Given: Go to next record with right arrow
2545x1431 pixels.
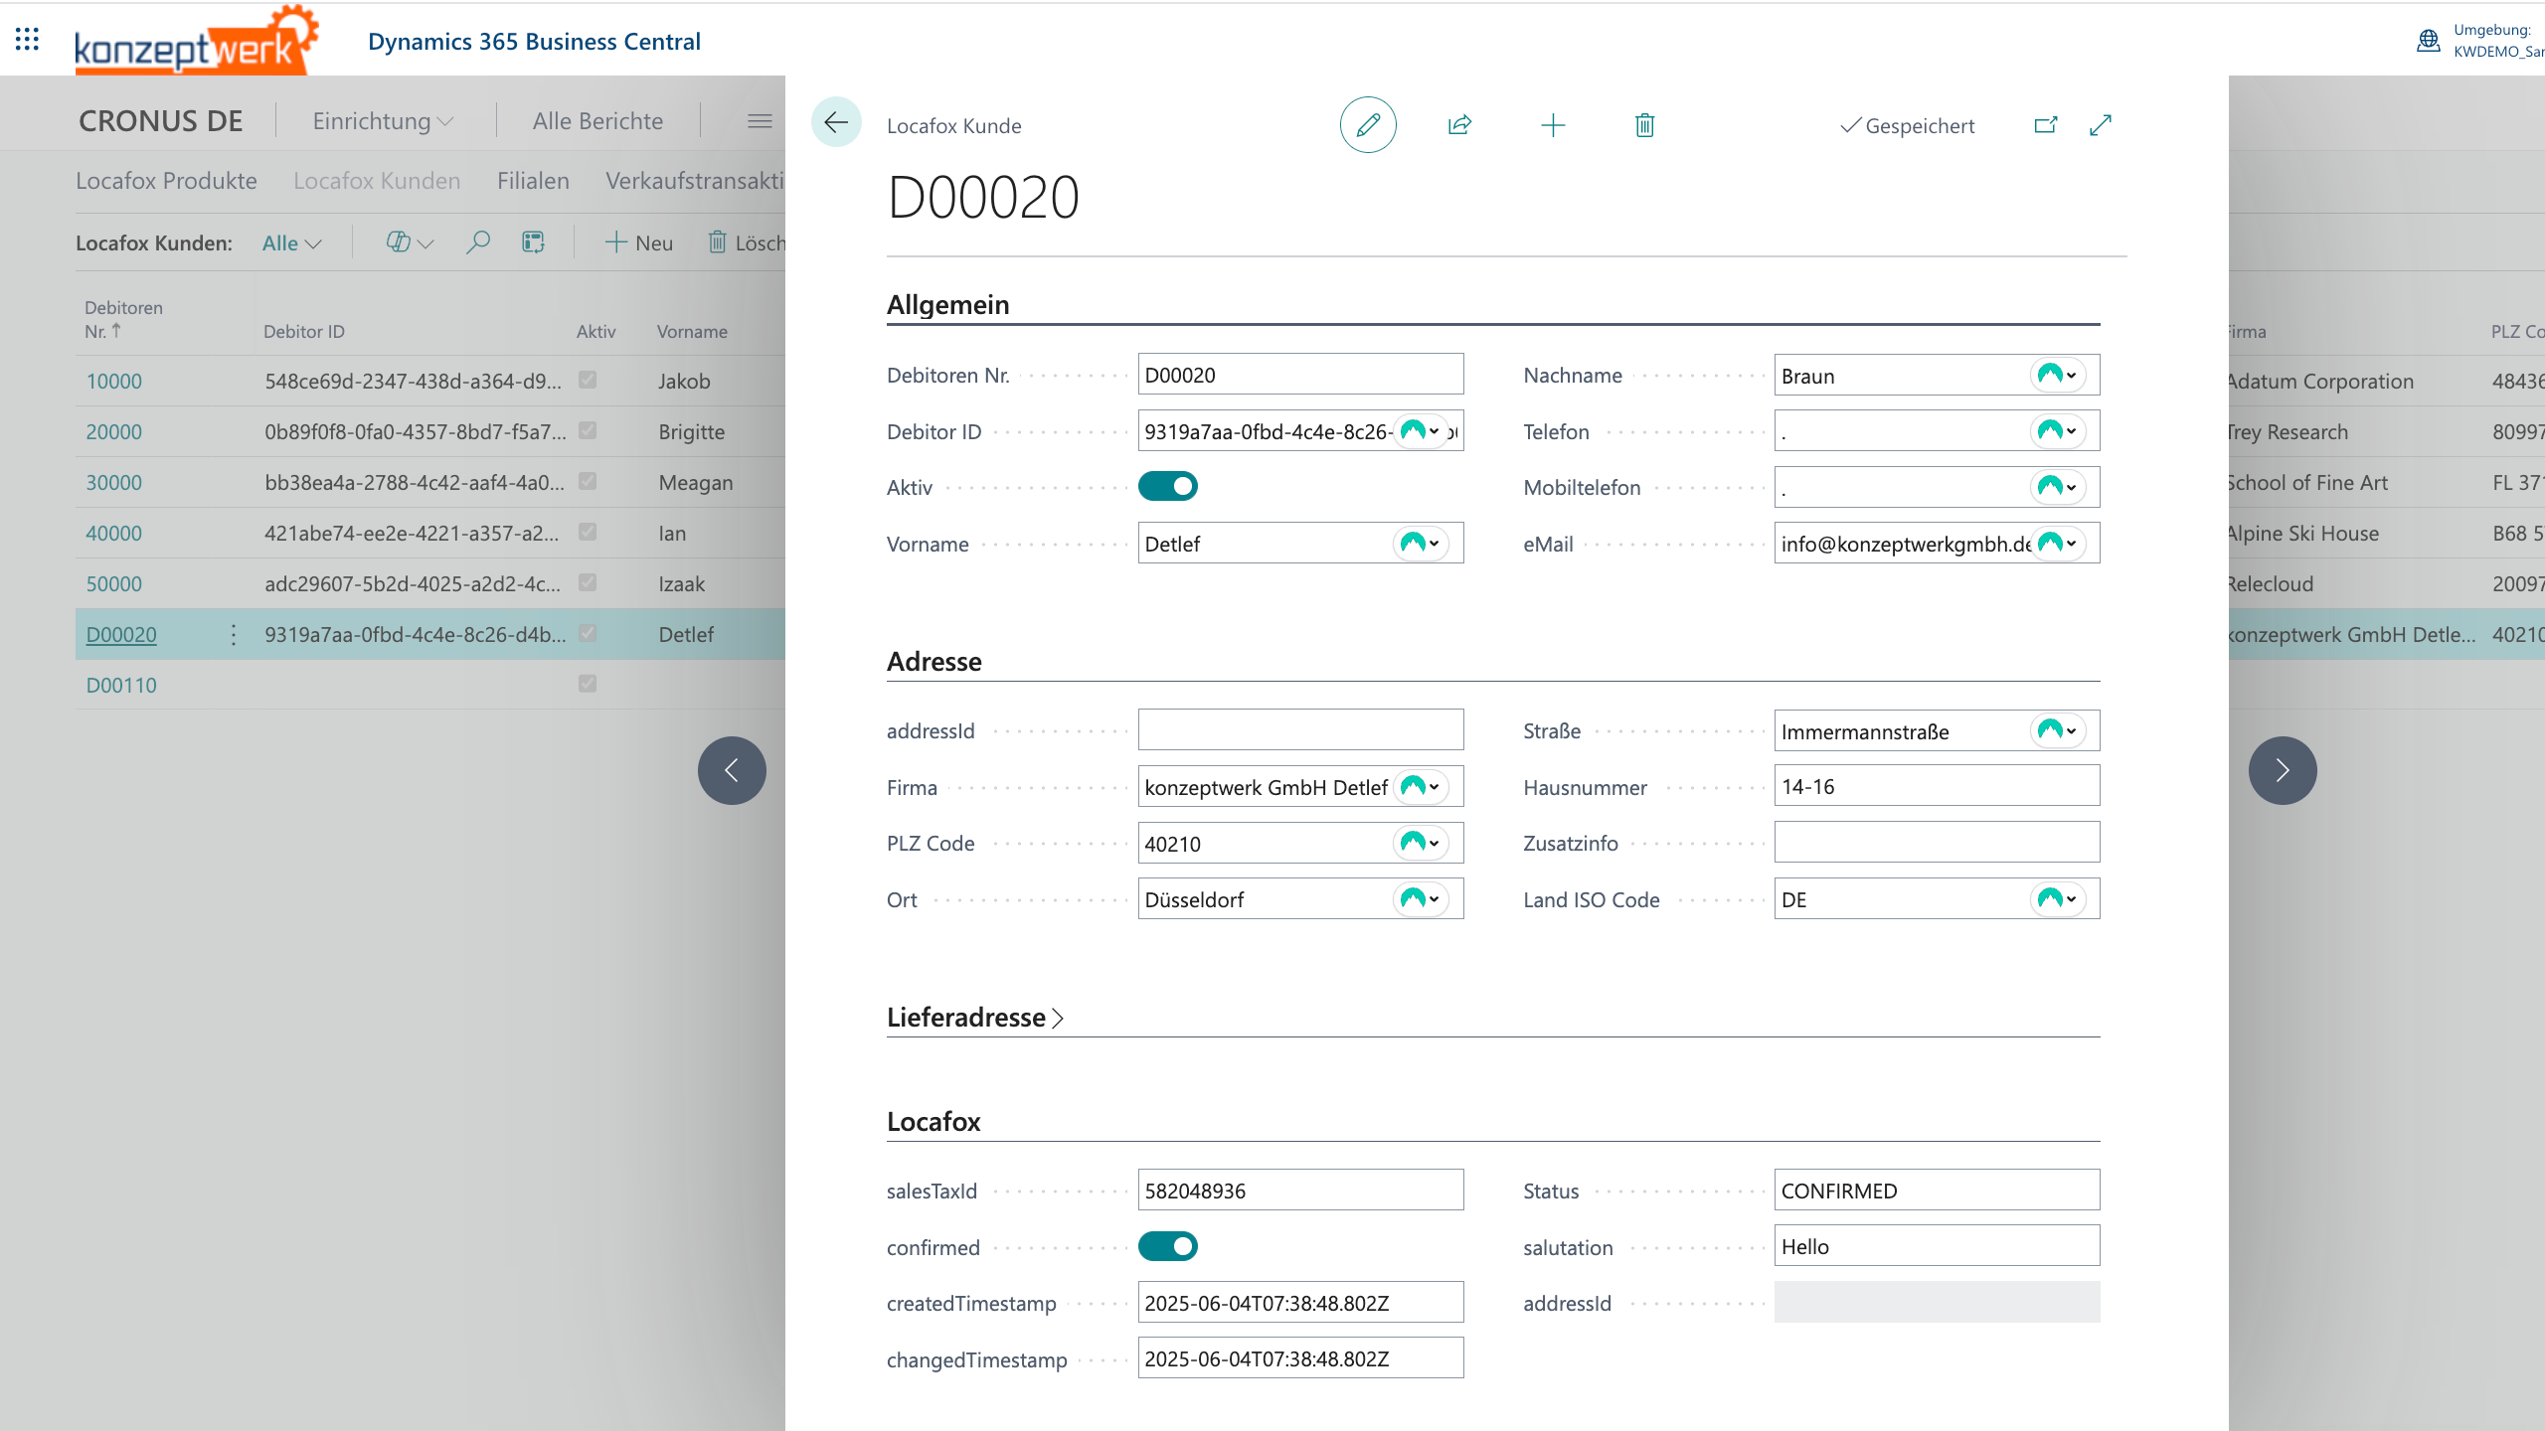Looking at the screenshot, I should tap(2282, 770).
